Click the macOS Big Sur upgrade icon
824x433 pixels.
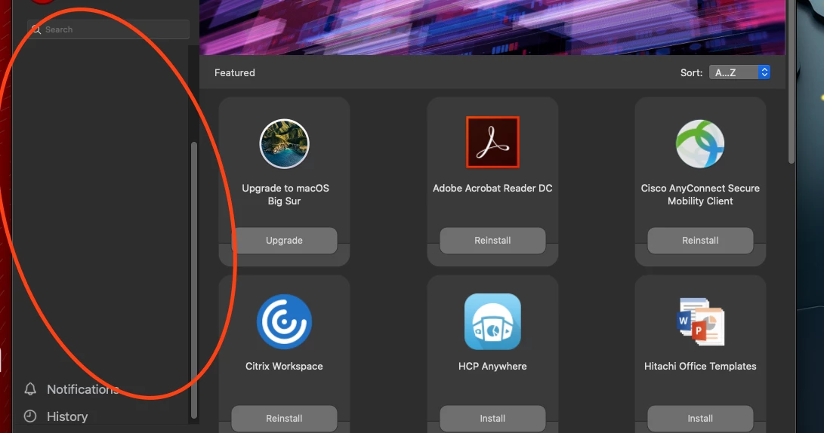point(284,143)
